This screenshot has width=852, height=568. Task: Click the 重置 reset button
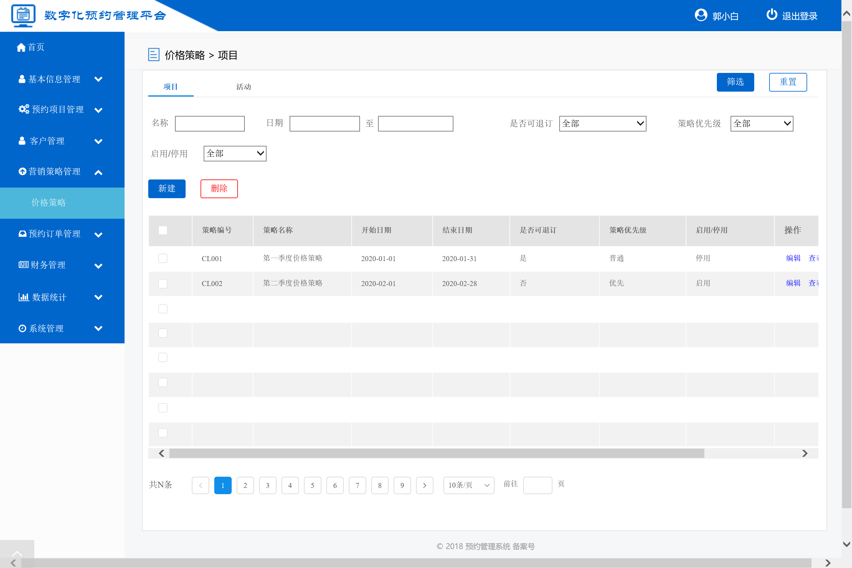coord(788,82)
